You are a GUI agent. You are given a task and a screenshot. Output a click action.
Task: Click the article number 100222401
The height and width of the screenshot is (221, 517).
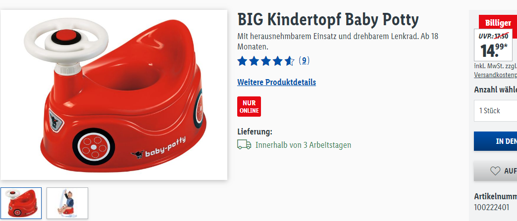(x=492, y=208)
